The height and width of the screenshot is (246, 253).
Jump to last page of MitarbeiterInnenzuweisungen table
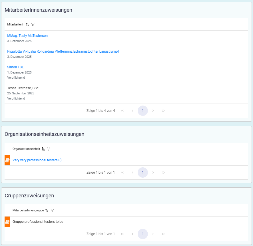click(x=163, y=111)
